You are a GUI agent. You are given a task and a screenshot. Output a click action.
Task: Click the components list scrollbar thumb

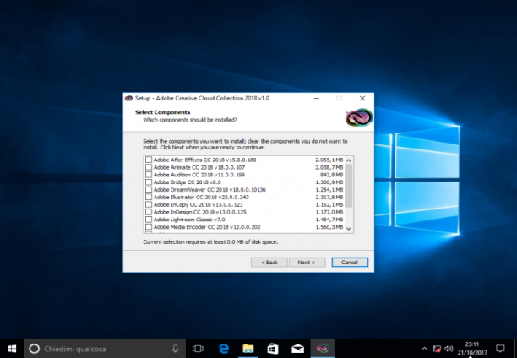point(349,186)
